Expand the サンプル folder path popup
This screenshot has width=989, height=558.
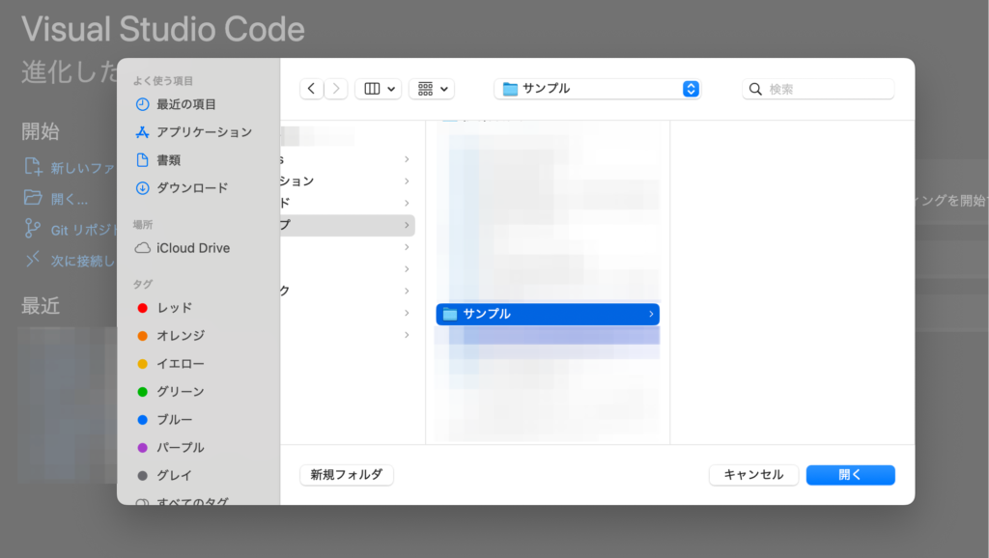(x=691, y=89)
